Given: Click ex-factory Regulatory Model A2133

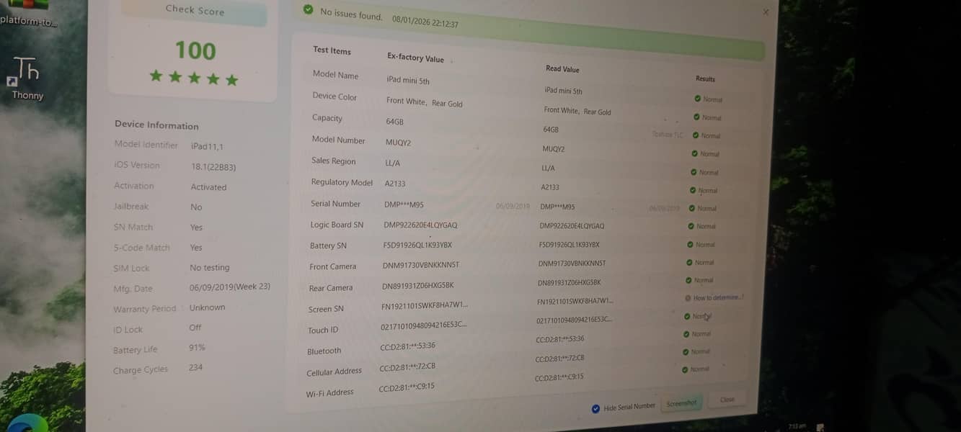Looking at the screenshot, I should pyautogui.click(x=395, y=184).
